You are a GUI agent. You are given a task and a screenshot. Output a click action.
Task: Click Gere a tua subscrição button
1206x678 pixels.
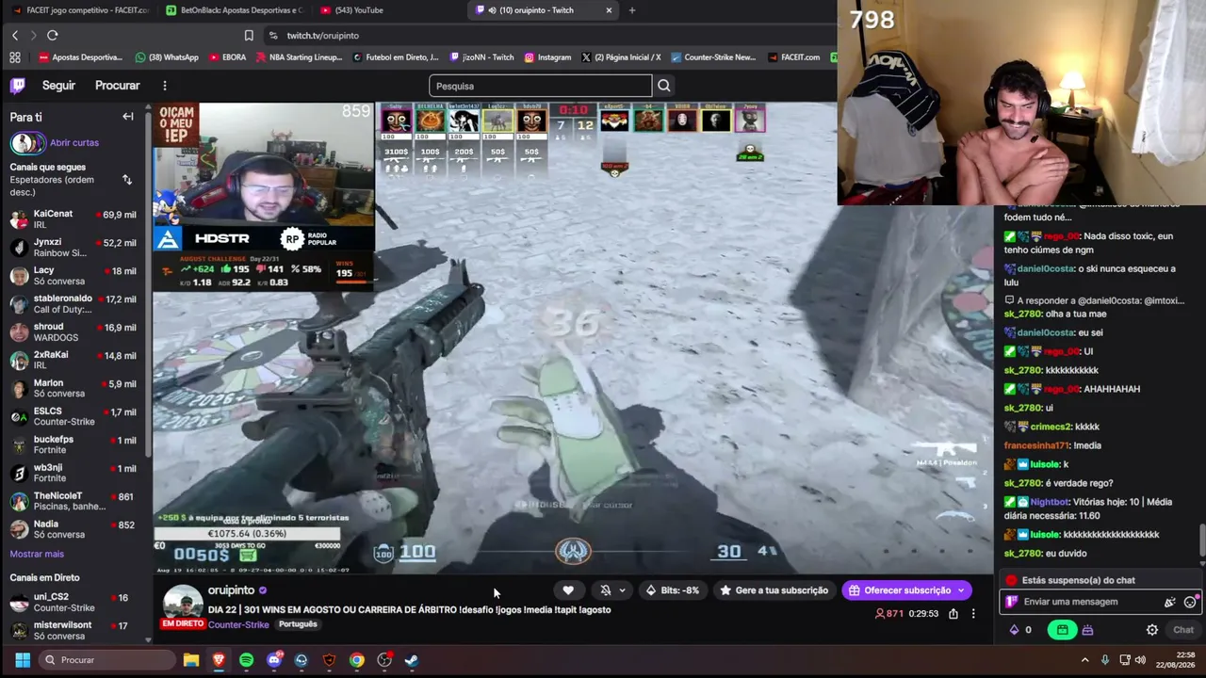[x=774, y=590]
